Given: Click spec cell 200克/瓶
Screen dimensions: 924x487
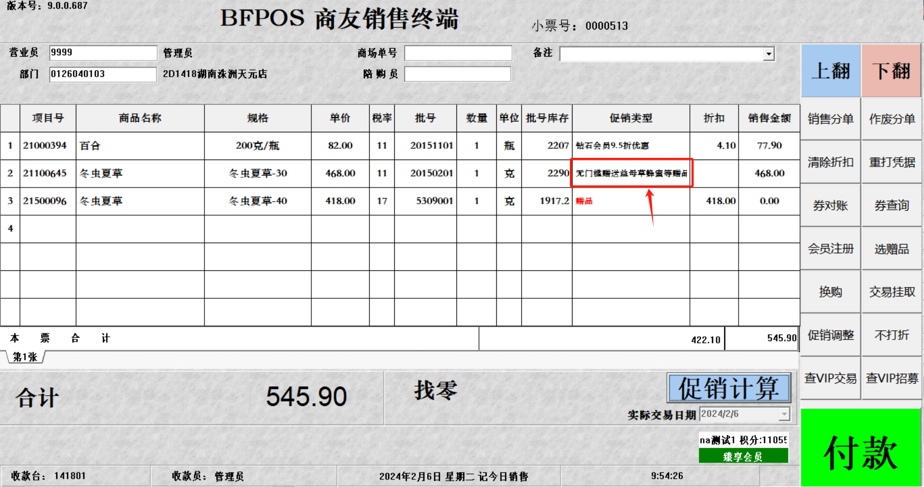Looking at the screenshot, I should coord(257,146).
